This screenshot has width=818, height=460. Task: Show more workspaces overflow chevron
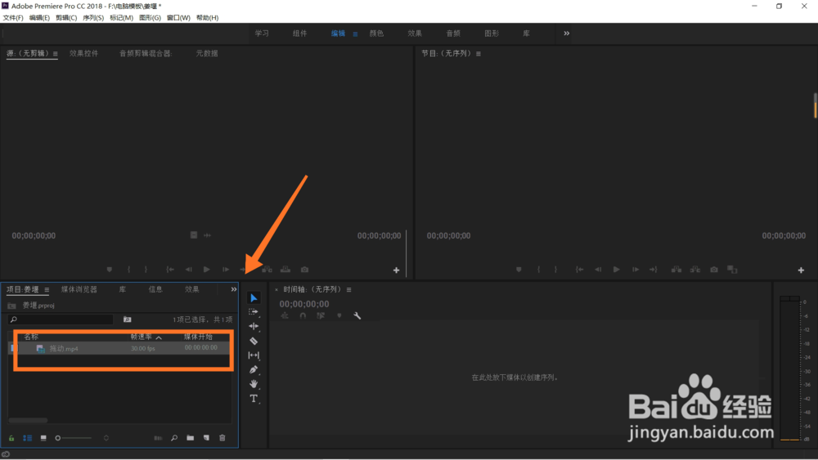[x=567, y=33]
